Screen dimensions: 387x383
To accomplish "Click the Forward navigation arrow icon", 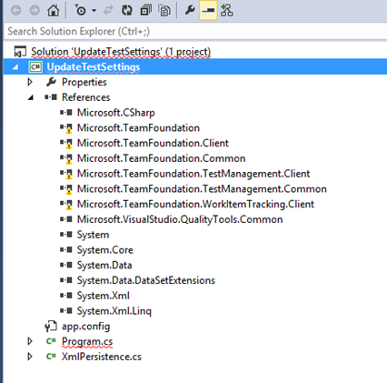I will 35,10.
